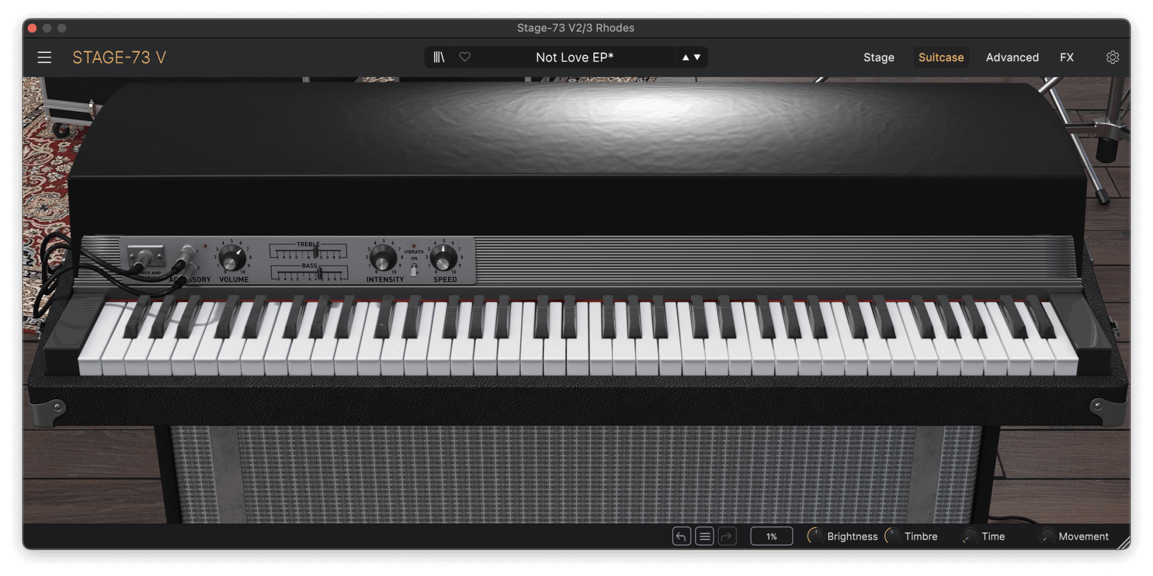Click the redo arrow button
This screenshot has width=1153, height=576.
(x=727, y=536)
